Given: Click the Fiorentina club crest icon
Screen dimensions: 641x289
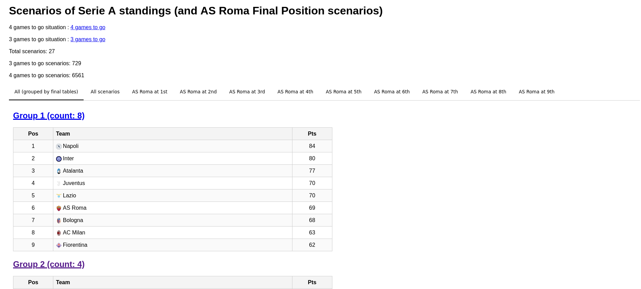Looking at the screenshot, I should click(x=59, y=245).
